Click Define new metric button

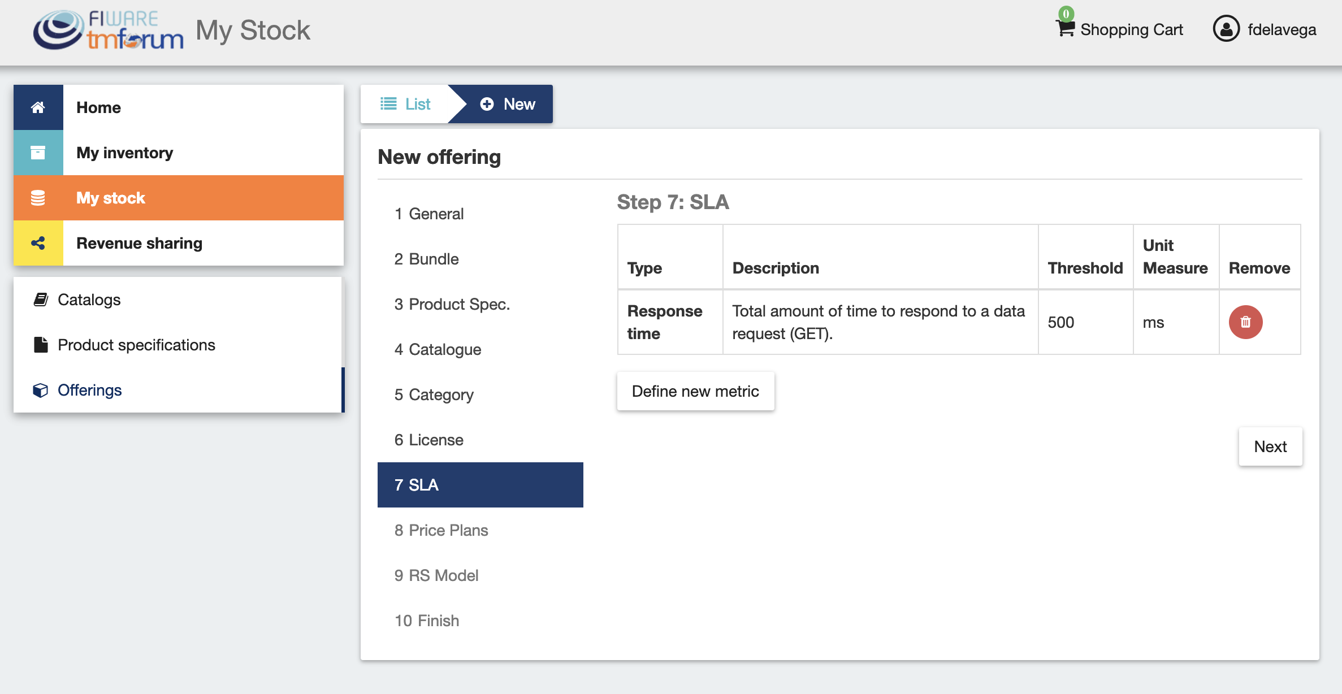[695, 391]
